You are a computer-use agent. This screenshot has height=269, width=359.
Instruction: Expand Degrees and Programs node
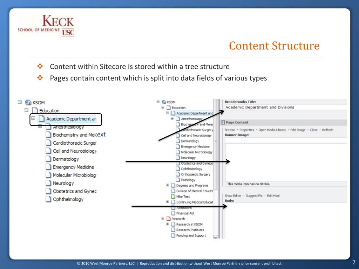pyautogui.click(x=167, y=185)
